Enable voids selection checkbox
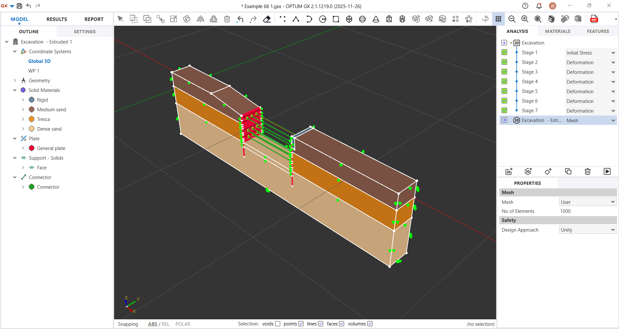Screen dimensions: 619x329 coord(278,324)
